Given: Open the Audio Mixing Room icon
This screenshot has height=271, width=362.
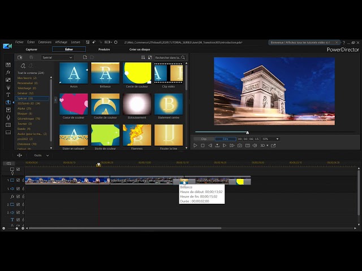Looking at the screenshot, I should click(x=8, y=110).
